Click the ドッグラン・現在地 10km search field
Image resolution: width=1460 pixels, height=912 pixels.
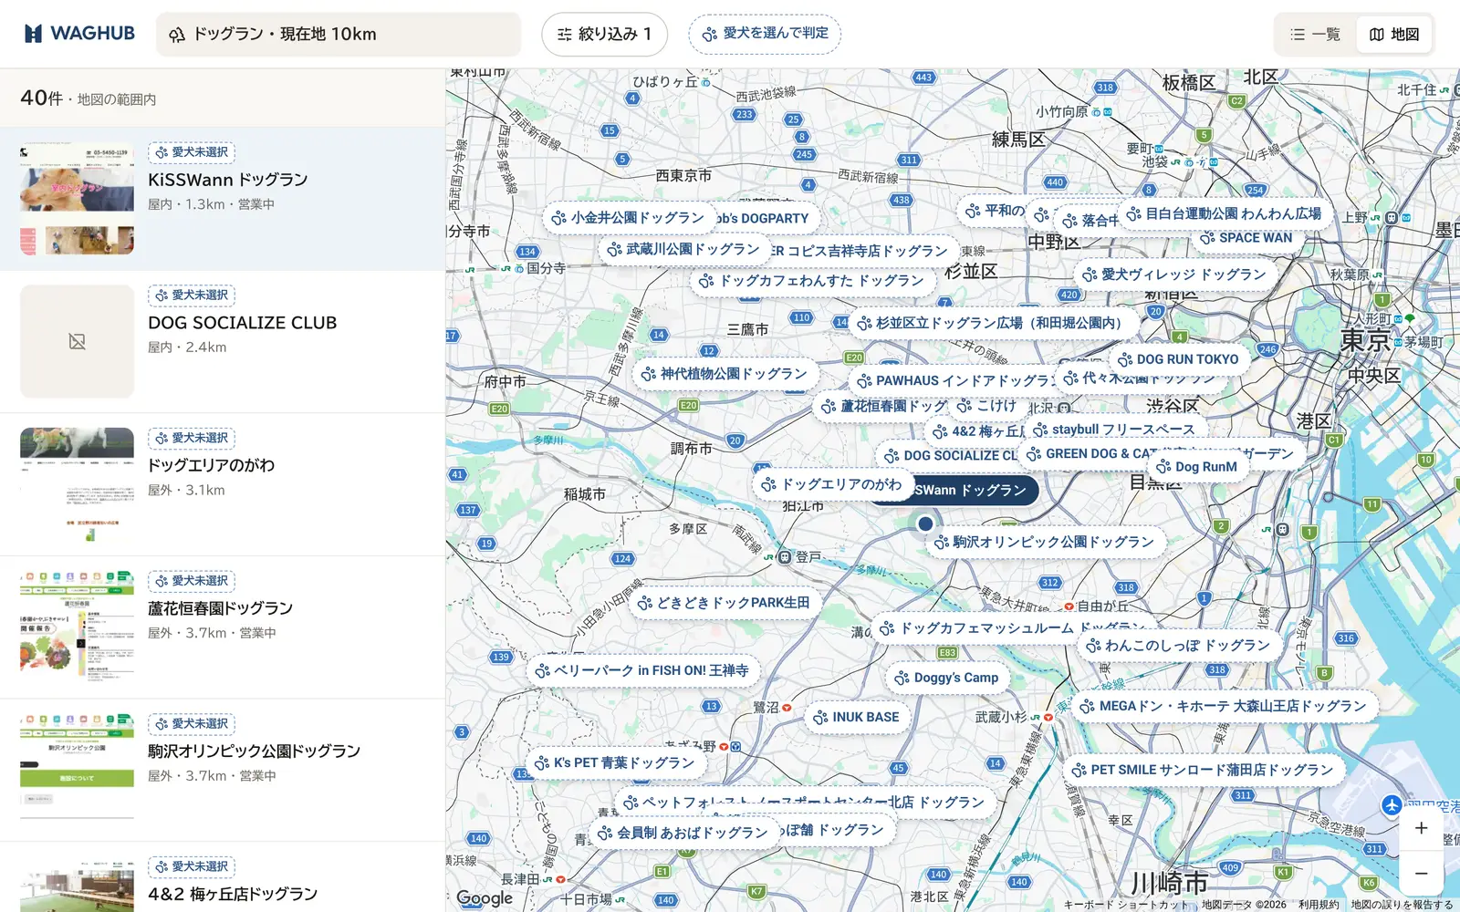point(339,35)
